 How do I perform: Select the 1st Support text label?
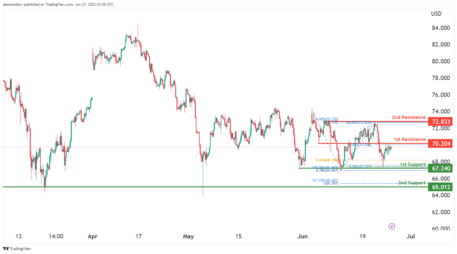(x=412, y=164)
